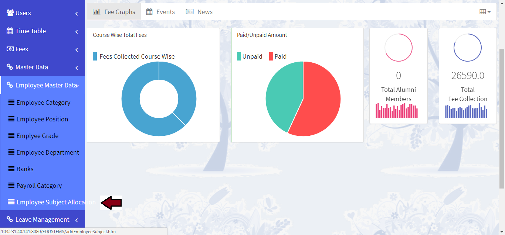Click the Employee Category list icon
This screenshot has height=235, width=505.
(11, 103)
